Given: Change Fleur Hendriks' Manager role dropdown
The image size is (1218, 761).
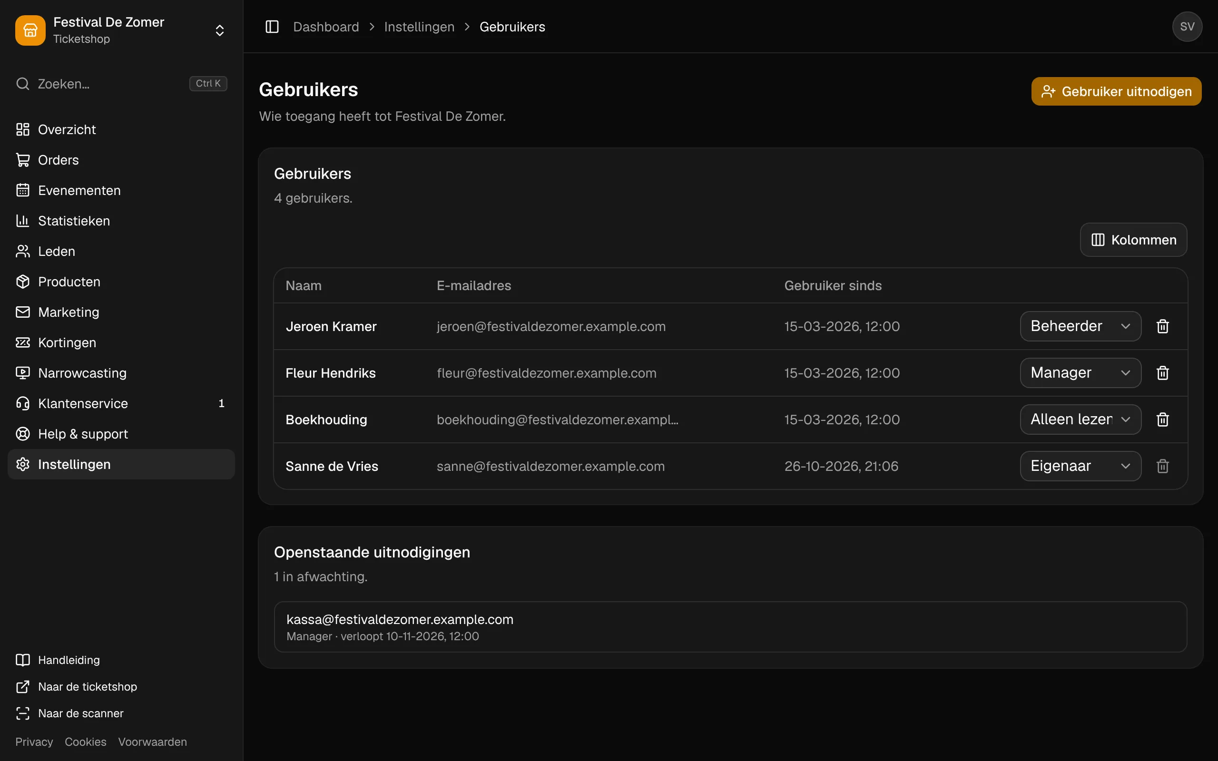Looking at the screenshot, I should point(1080,373).
